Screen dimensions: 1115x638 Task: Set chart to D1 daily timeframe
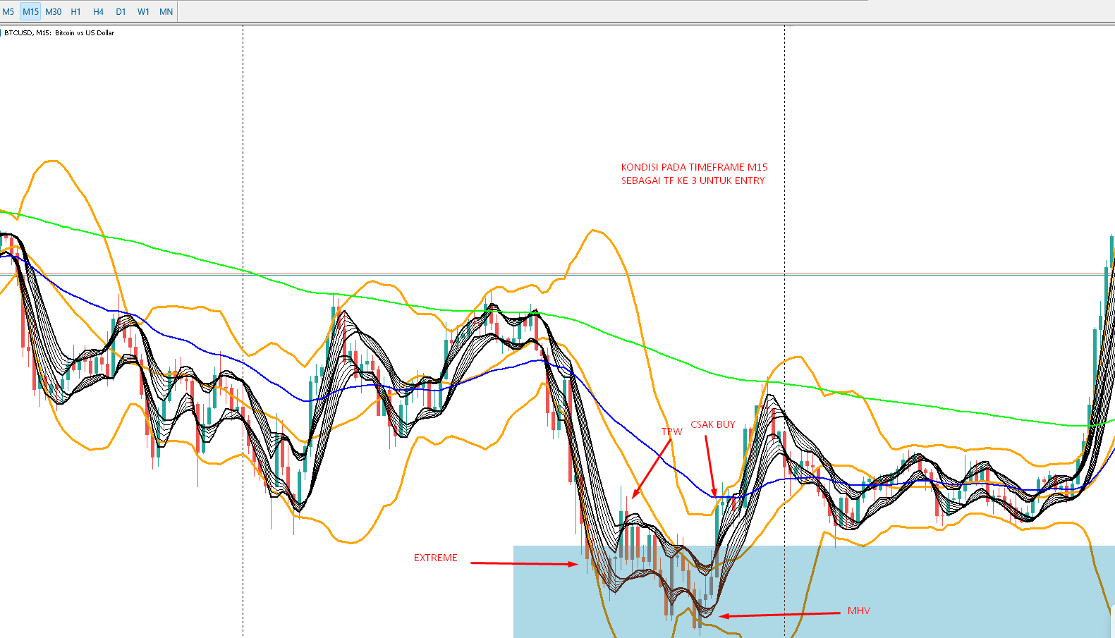click(121, 12)
